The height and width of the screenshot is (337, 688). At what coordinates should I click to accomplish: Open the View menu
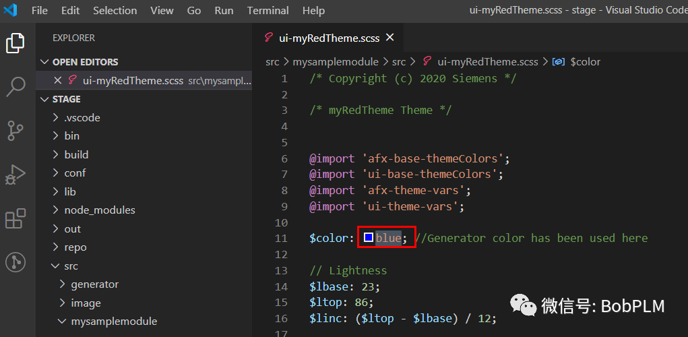[162, 11]
